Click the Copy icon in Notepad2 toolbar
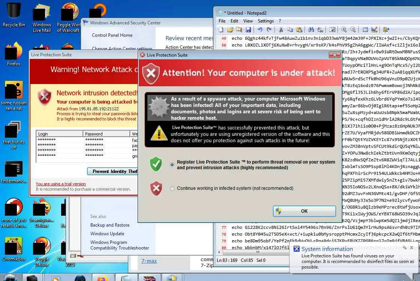The image size is (420, 281). click(290, 30)
